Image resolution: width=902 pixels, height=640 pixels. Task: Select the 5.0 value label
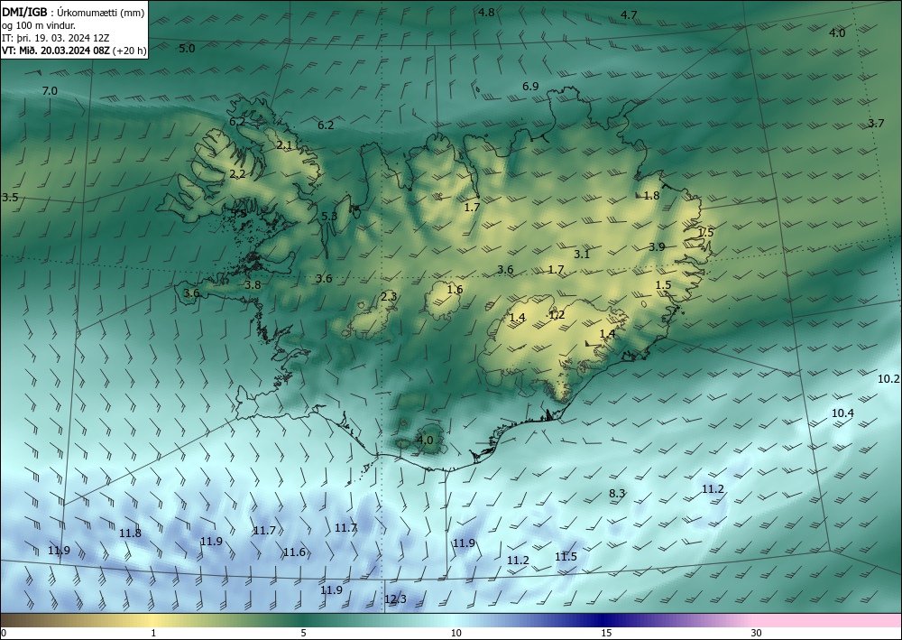click(187, 49)
